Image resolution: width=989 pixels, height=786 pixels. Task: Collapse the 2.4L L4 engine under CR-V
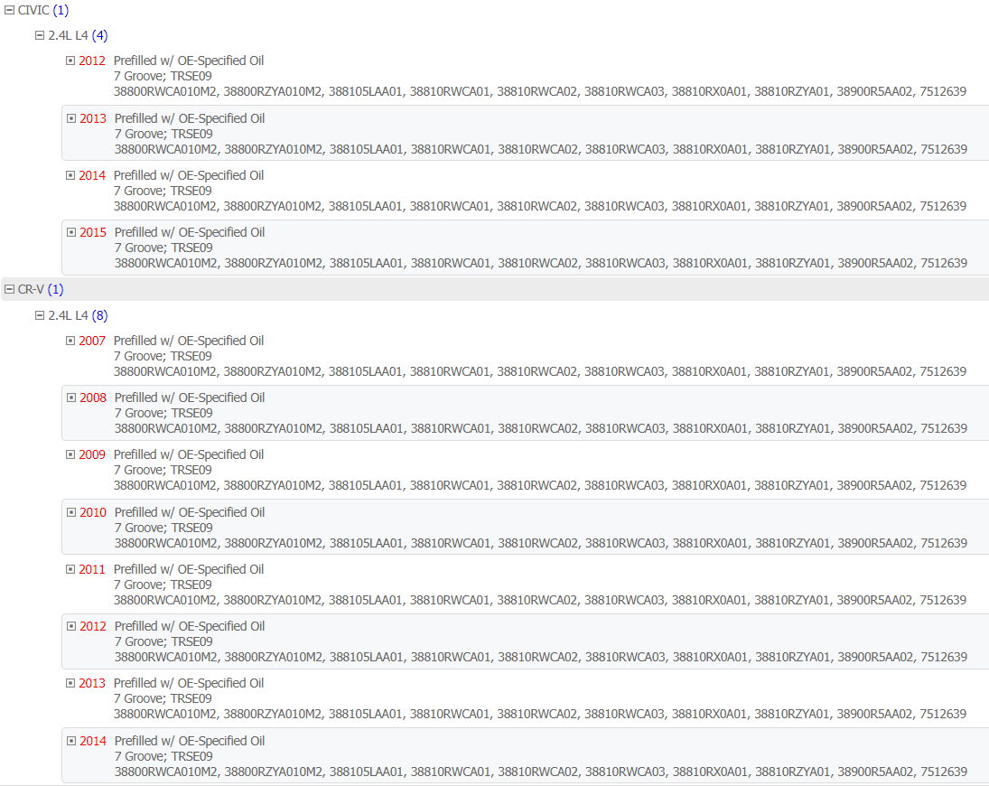(40, 315)
